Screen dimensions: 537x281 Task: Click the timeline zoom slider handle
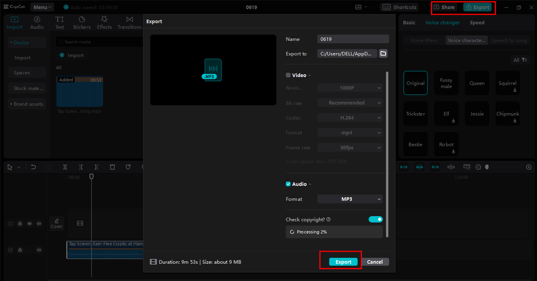point(487,167)
